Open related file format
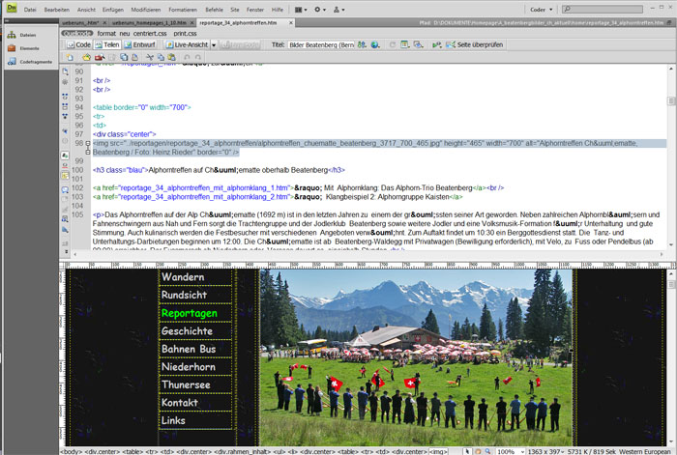The height and width of the screenshot is (455, 677). (x=106, y=33)
